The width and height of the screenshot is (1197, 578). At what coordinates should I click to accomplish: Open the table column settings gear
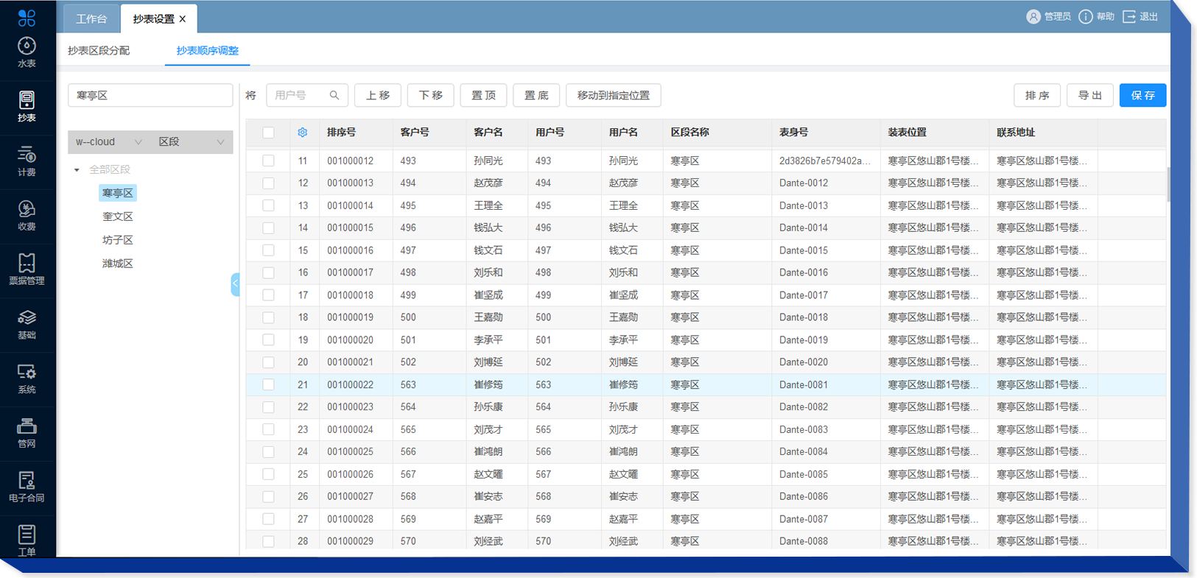click(302, 133)
